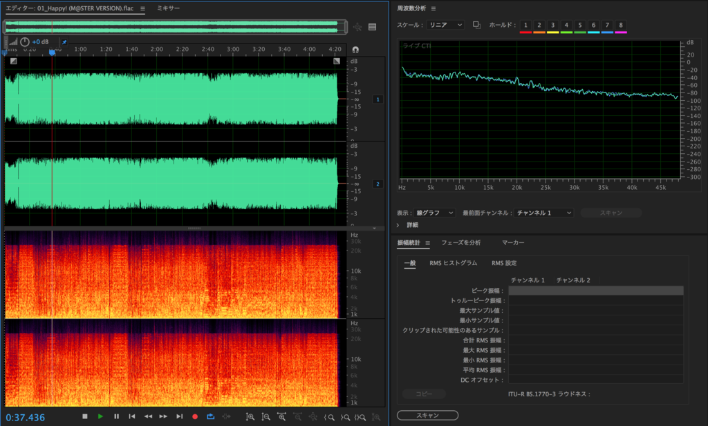708x426 pixels.
Task: Toggle hold button 4
Action: click(566, 26)
